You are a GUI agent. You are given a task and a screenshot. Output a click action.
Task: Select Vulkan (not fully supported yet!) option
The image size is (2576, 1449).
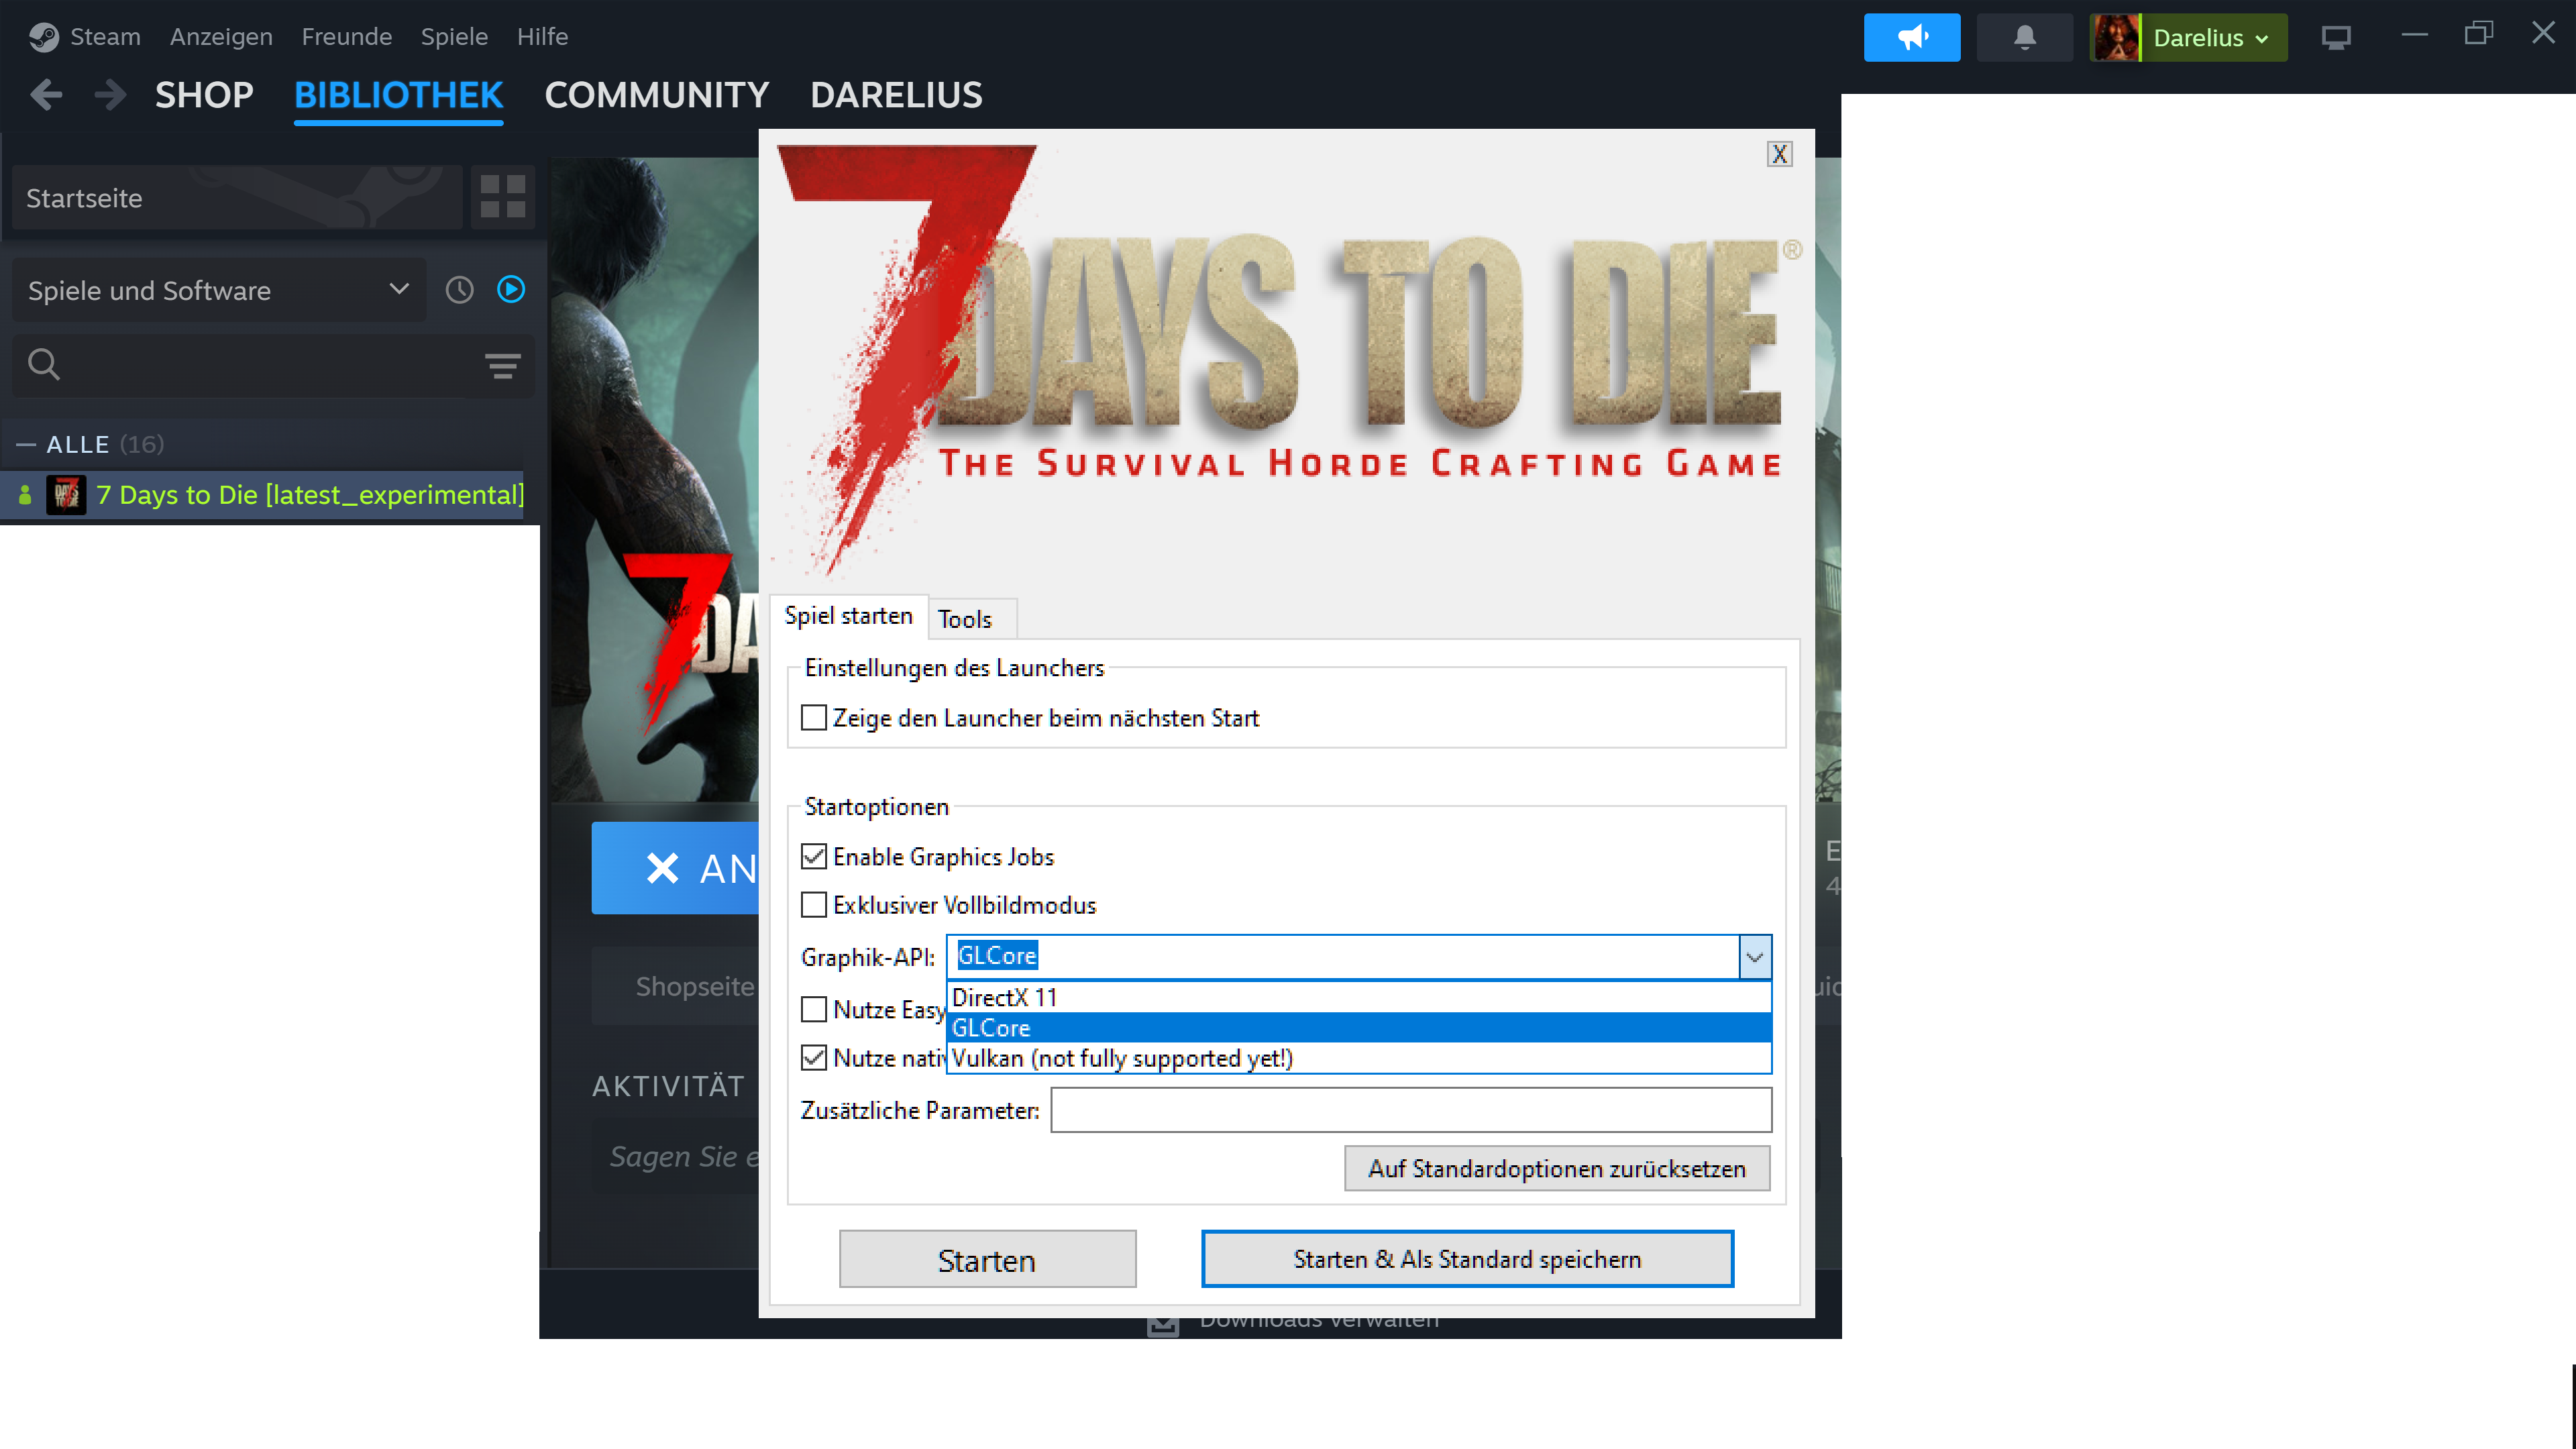point(1359,1058)
